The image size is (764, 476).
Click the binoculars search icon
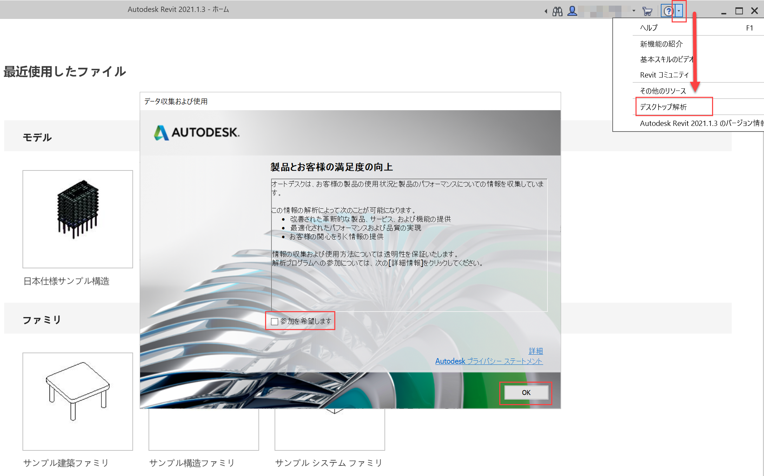pos(557,11)
